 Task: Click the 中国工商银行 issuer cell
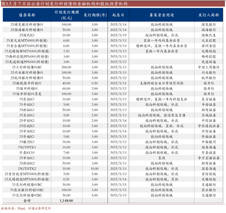[x=209, y=67]
